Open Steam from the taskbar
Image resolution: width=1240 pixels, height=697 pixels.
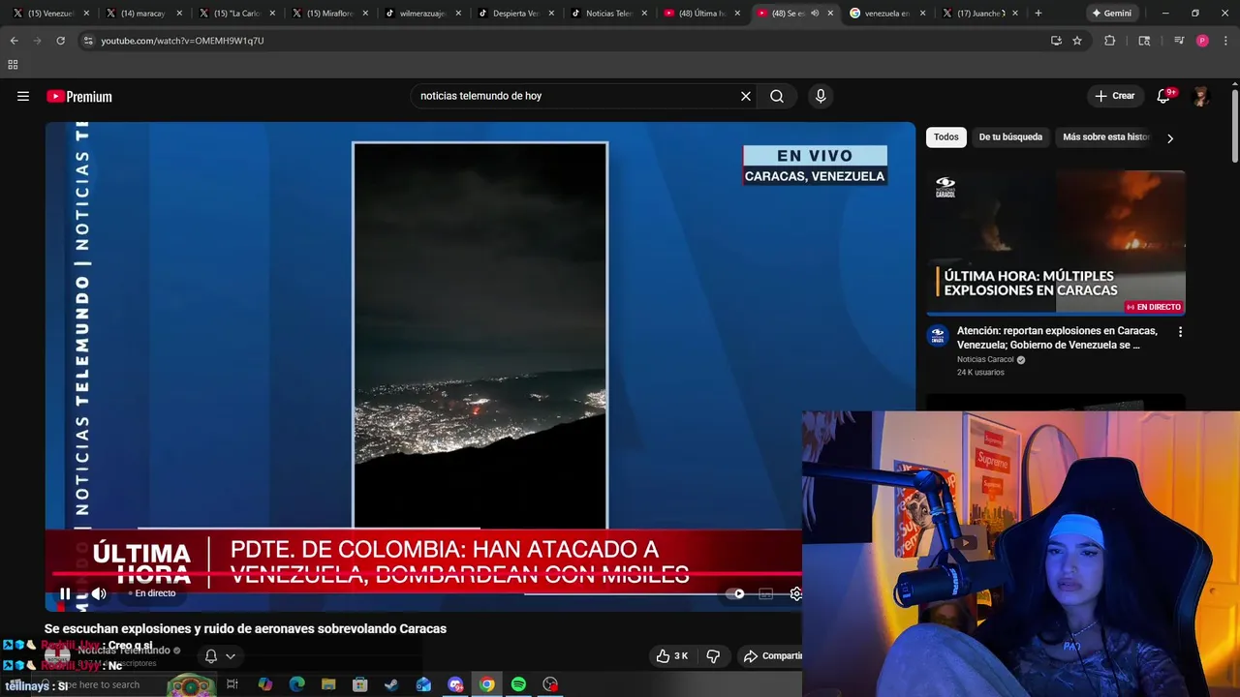[391, 684]
